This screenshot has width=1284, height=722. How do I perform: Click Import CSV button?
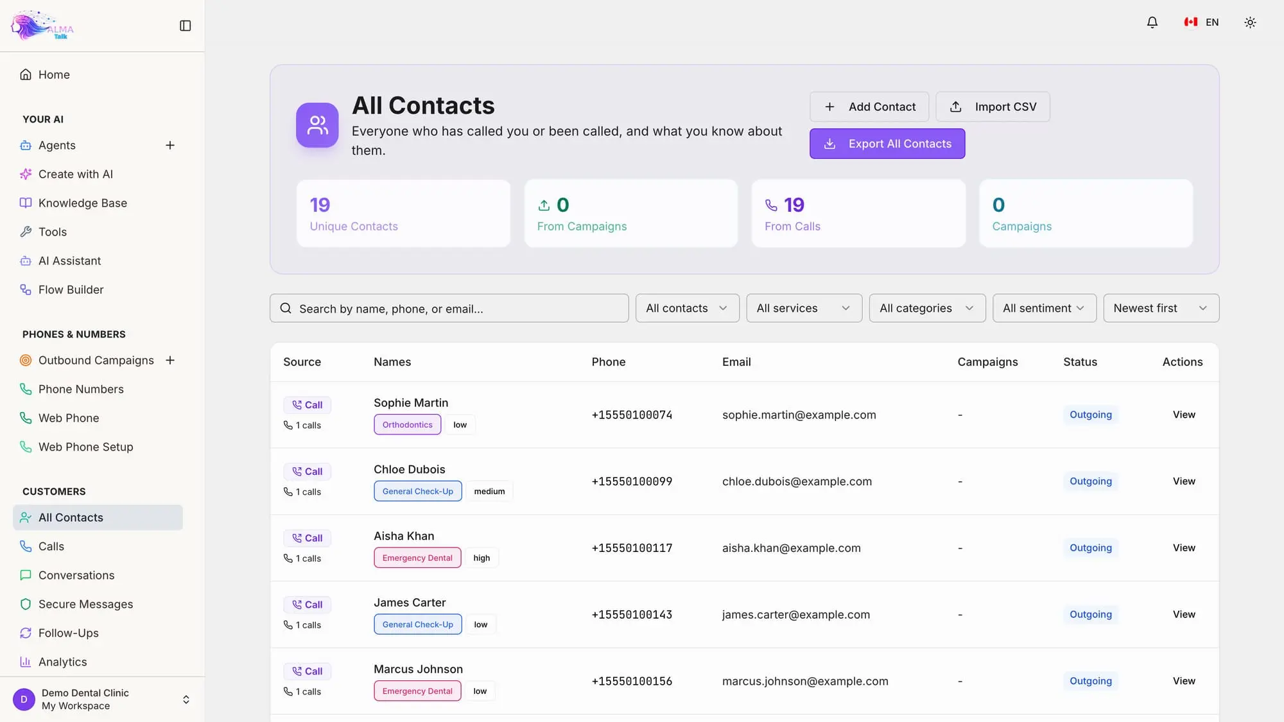[993, 107]
